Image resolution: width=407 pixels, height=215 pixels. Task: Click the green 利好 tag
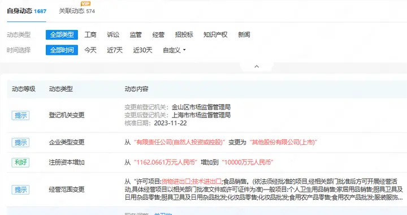[20, 162]
